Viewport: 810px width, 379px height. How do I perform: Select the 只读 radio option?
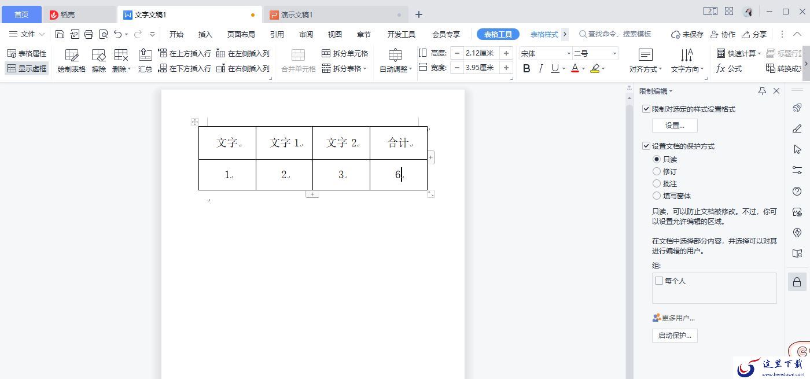[x=657, y=159]
